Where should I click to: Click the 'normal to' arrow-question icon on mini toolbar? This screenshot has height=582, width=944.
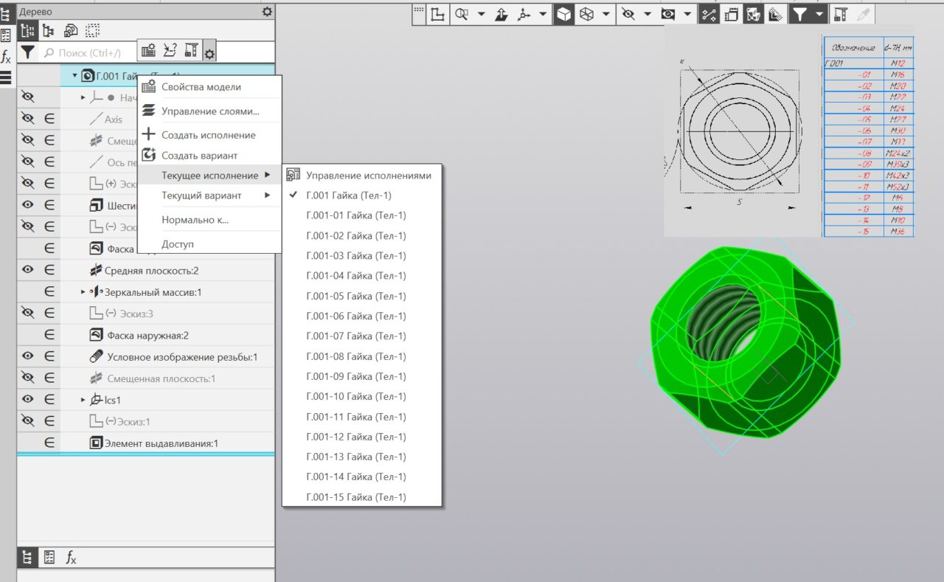(x=170, y=50)
